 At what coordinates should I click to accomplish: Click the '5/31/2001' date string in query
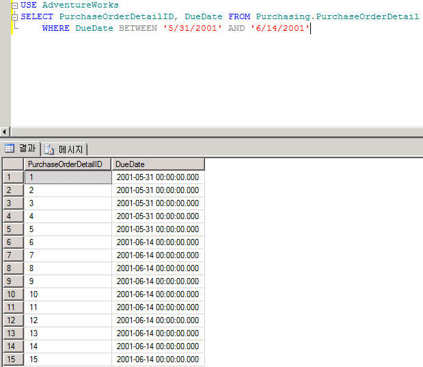[x=192, y=28]
